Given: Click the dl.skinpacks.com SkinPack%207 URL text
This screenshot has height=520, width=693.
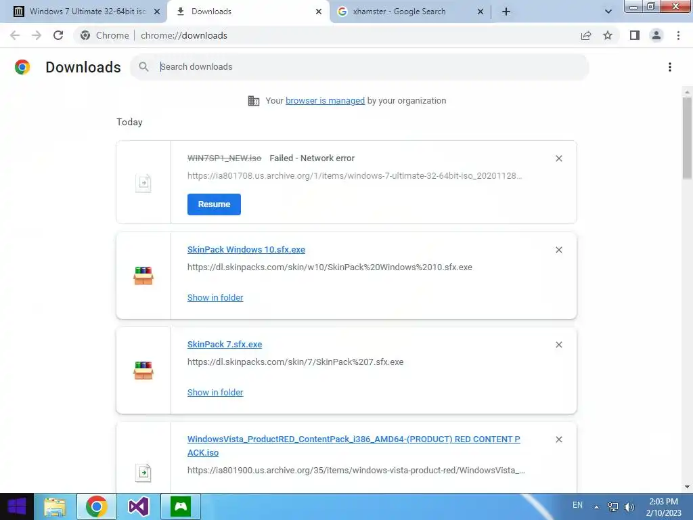Looking at the screenshot, I should click(295, 362).
